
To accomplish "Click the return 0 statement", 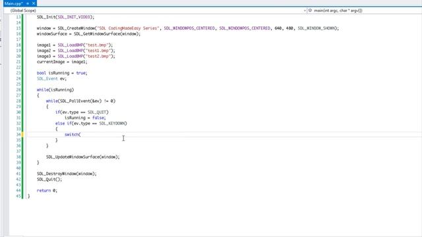I will [x=47, y=190].
